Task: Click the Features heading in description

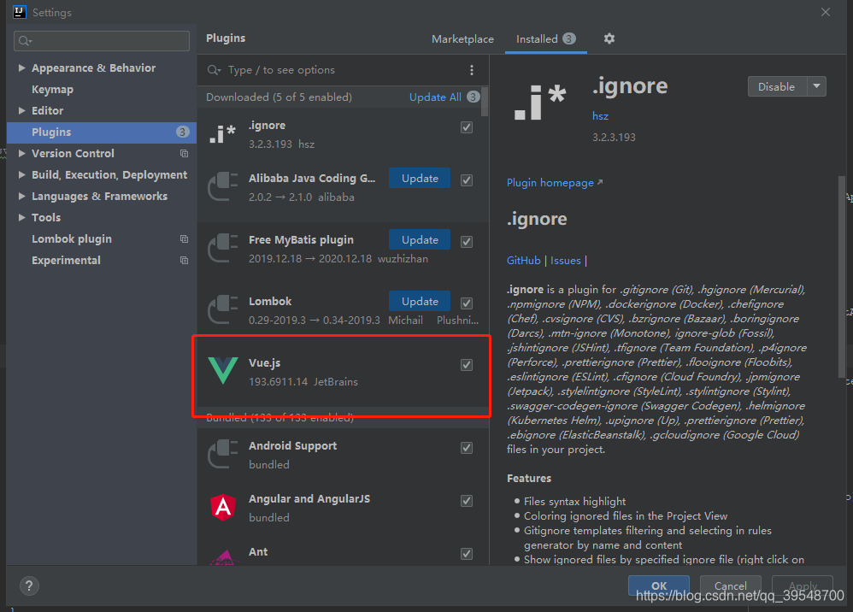Action: coord(529,478)
